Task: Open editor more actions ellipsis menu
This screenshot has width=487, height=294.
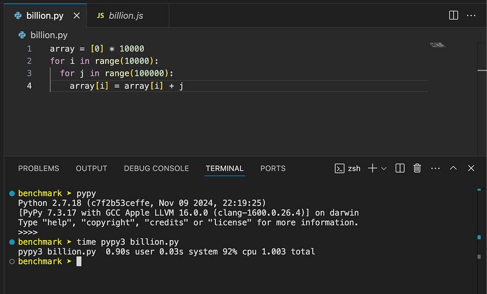Action: click(x=471, y=16)
